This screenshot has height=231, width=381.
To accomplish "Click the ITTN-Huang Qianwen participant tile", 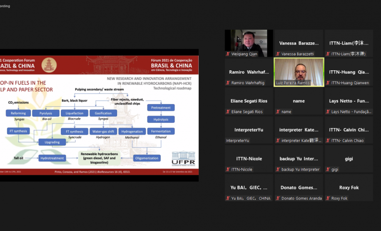I will [349, 72].
